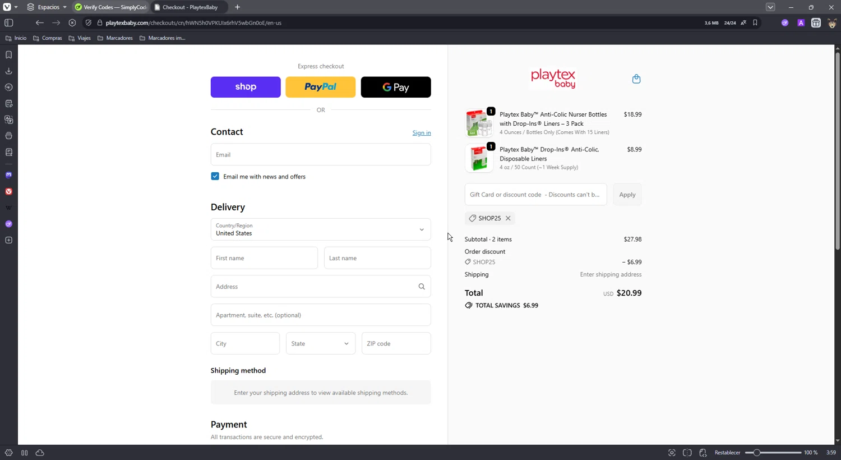Open the purple A extension icon
This screenshot has height=460, width=841.
tap(801, 23)
